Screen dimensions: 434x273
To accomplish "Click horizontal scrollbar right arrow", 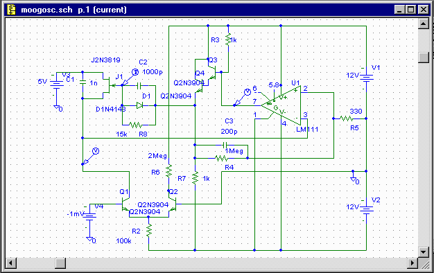I will 413,263.
